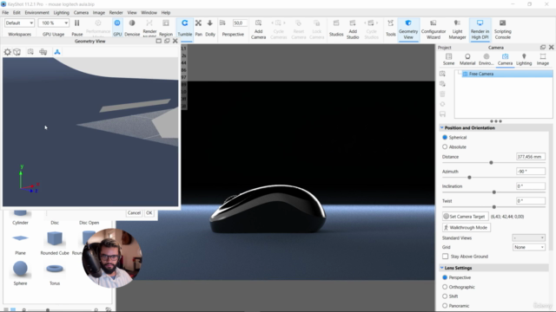Click the Distance value field
This screenshot has width=556, height=312.
pyautogui.click(x=531, y=156)
